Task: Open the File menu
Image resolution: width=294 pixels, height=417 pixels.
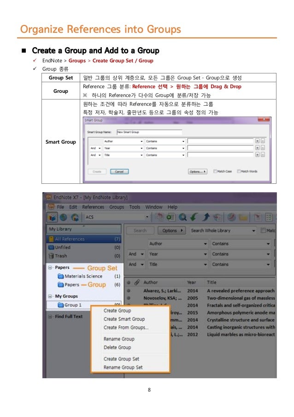Action: point(60,207)
